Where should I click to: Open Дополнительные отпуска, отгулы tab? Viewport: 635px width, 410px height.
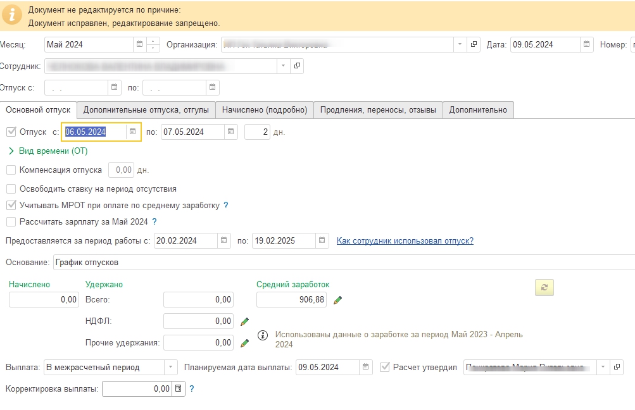point(146,110)
